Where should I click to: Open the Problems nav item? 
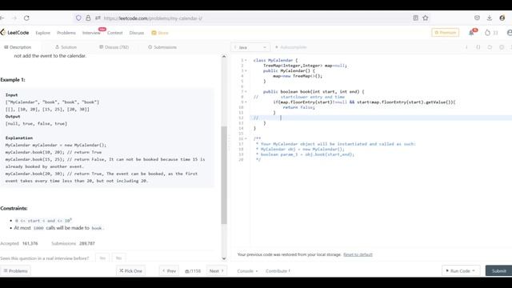tap(66, 33)
